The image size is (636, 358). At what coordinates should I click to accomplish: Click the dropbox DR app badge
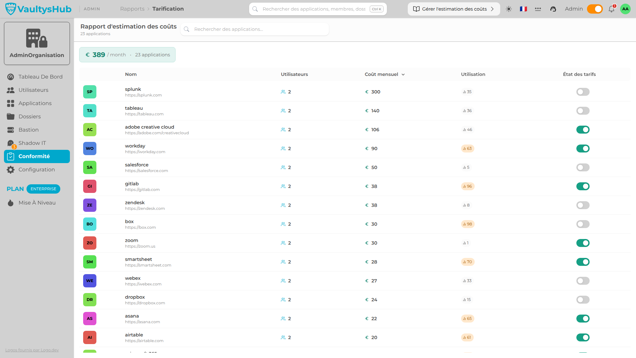click(x=90, y=300)
